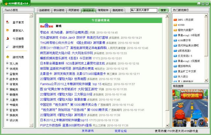Open the THQ 国土防线 news link
The width and height of the screenshot is (211, 135).
pyautogui.click(x=73, y=43)
